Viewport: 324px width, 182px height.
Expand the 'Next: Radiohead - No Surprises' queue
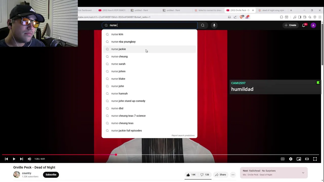click(x=303, y=173)
